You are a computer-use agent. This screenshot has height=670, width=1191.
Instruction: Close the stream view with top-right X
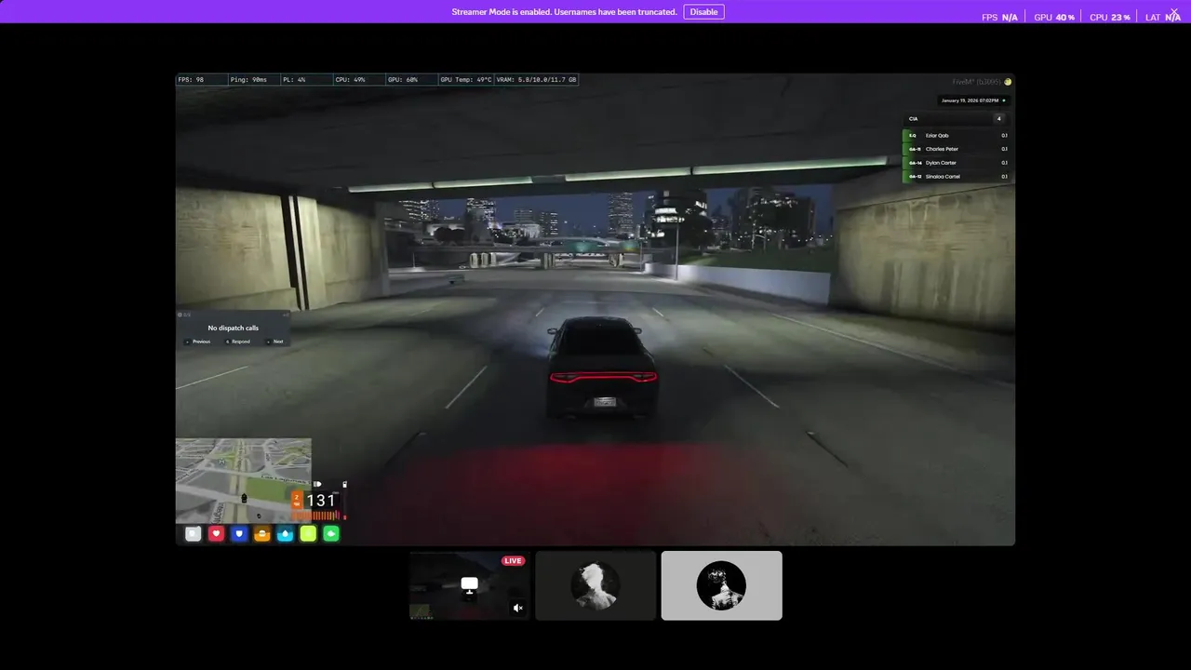1174,12
